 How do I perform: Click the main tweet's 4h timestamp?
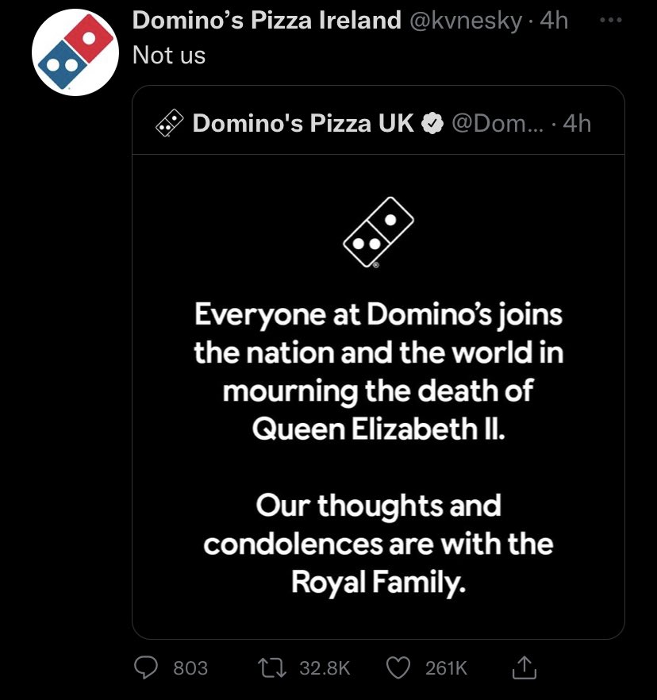click(x=554, y=21)
